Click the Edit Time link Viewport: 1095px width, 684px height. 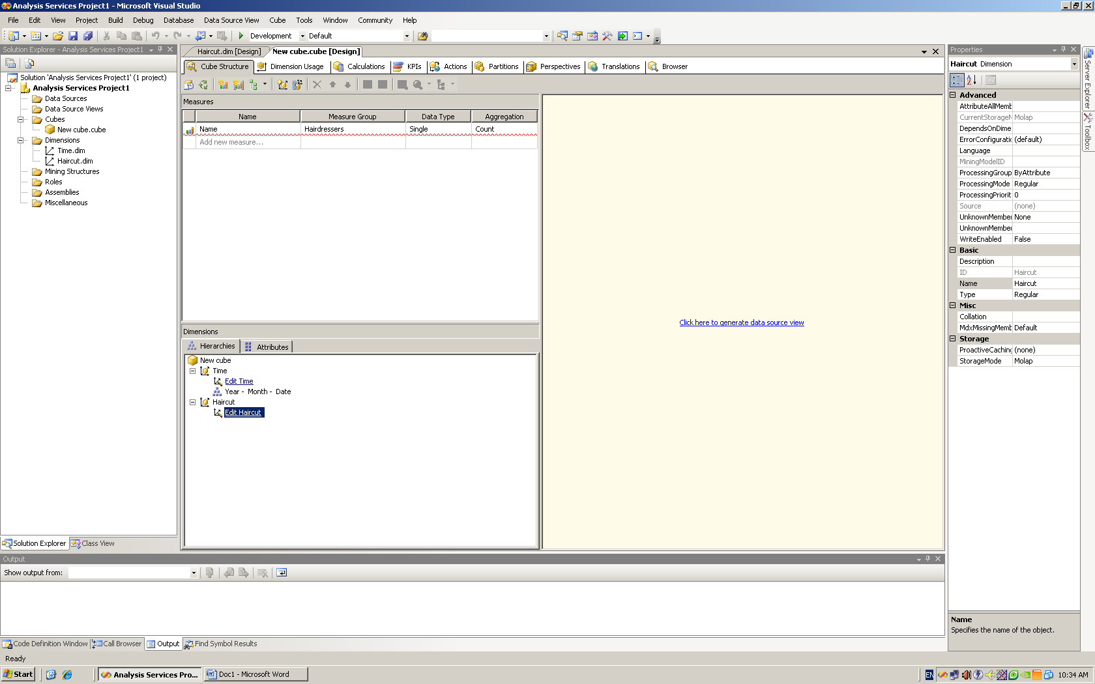pyautogui.click(x=239, y=381)
